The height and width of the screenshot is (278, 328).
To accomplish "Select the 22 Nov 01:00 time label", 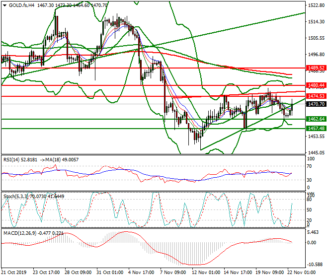I will (x=302, y=273).
